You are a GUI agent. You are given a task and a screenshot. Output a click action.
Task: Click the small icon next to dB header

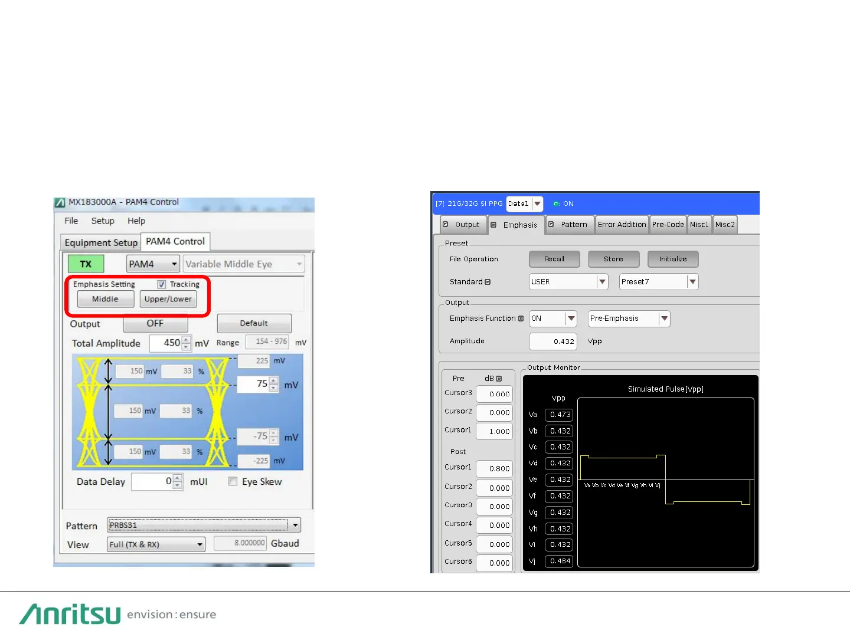499,379
